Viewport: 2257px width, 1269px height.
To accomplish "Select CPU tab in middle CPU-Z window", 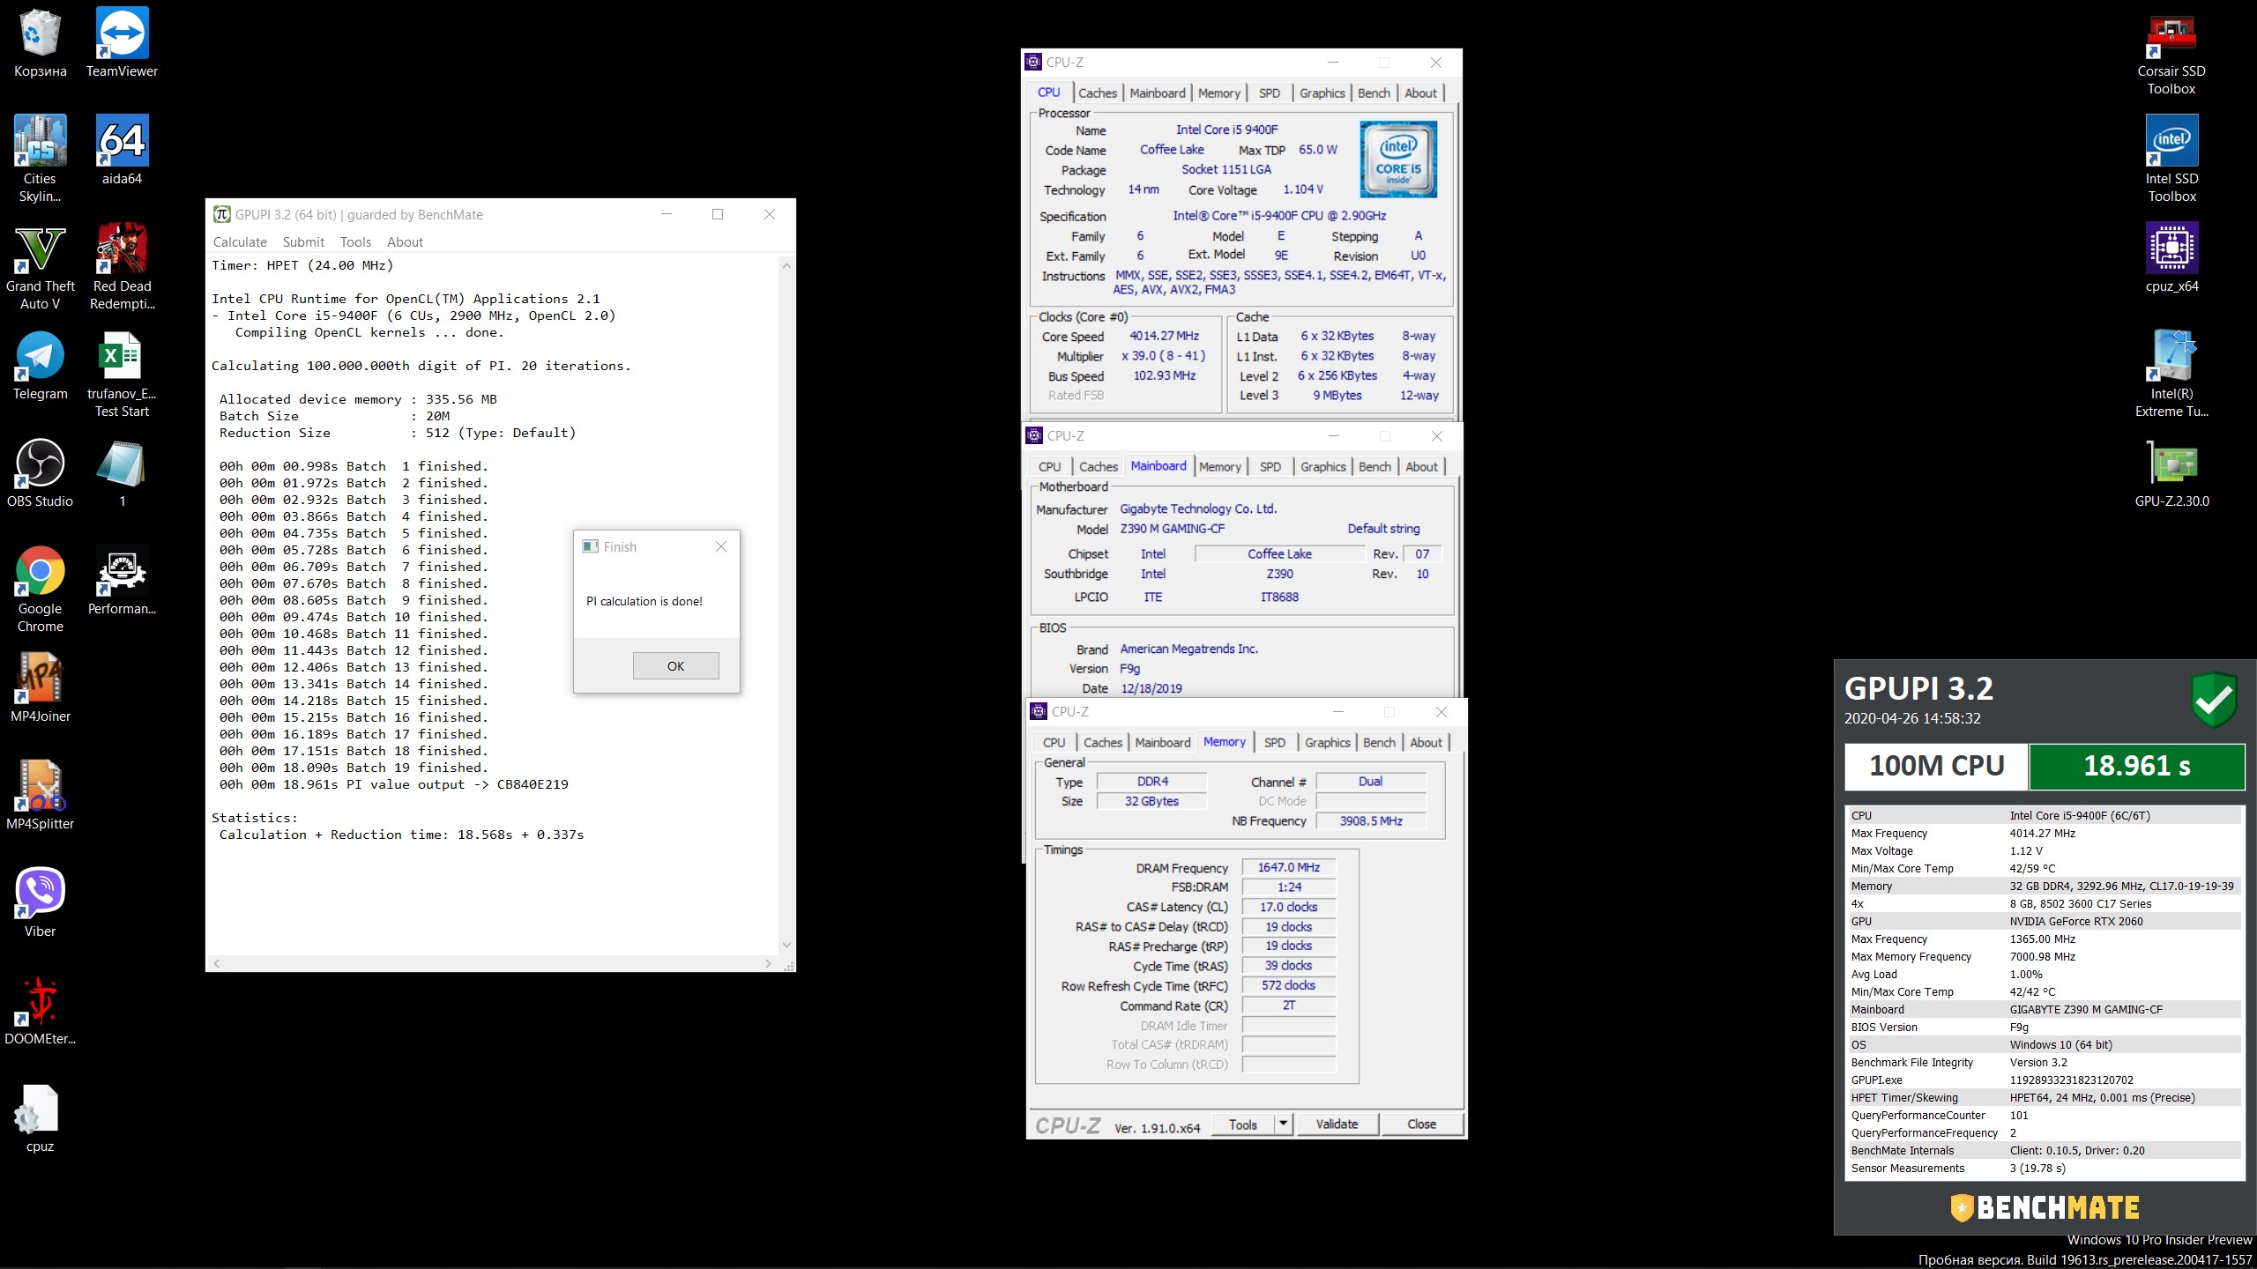I will tap(1049, 466).
